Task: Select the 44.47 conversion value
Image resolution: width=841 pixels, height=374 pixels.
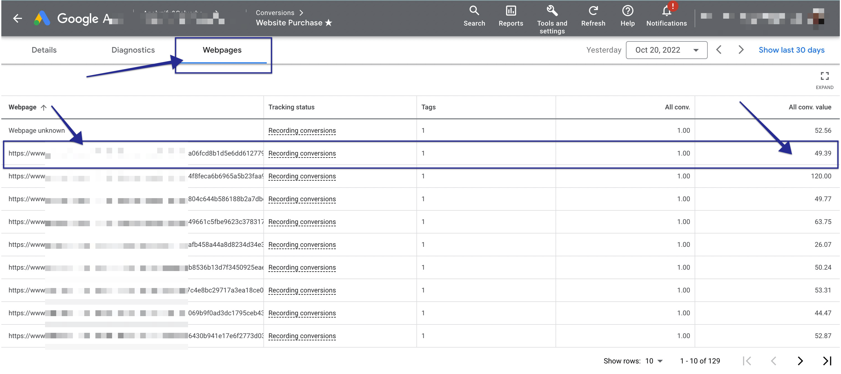Action: point(823,313)
